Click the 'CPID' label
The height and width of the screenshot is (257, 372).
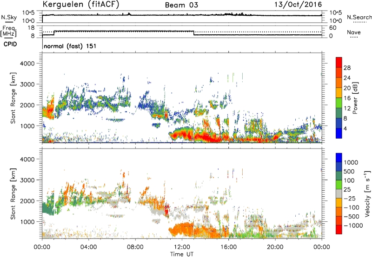(x=10, y=44)
